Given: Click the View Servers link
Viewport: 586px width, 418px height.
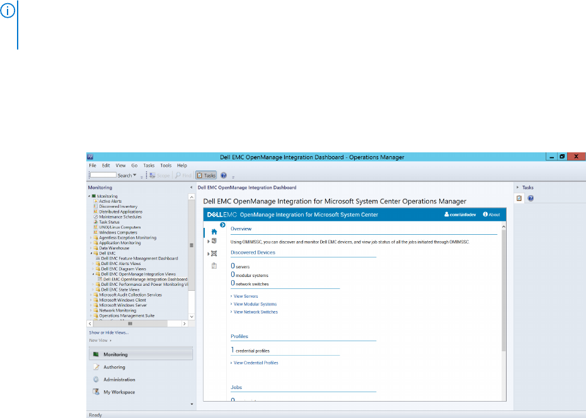Looking at the screenshot, I should tap(246, 297).
